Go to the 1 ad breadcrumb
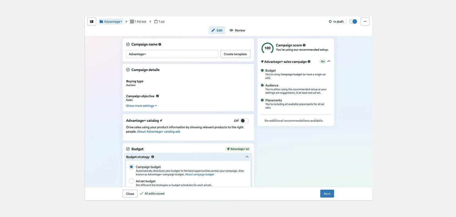This screenshot has height=217, width=456. (x=159, y=21)
